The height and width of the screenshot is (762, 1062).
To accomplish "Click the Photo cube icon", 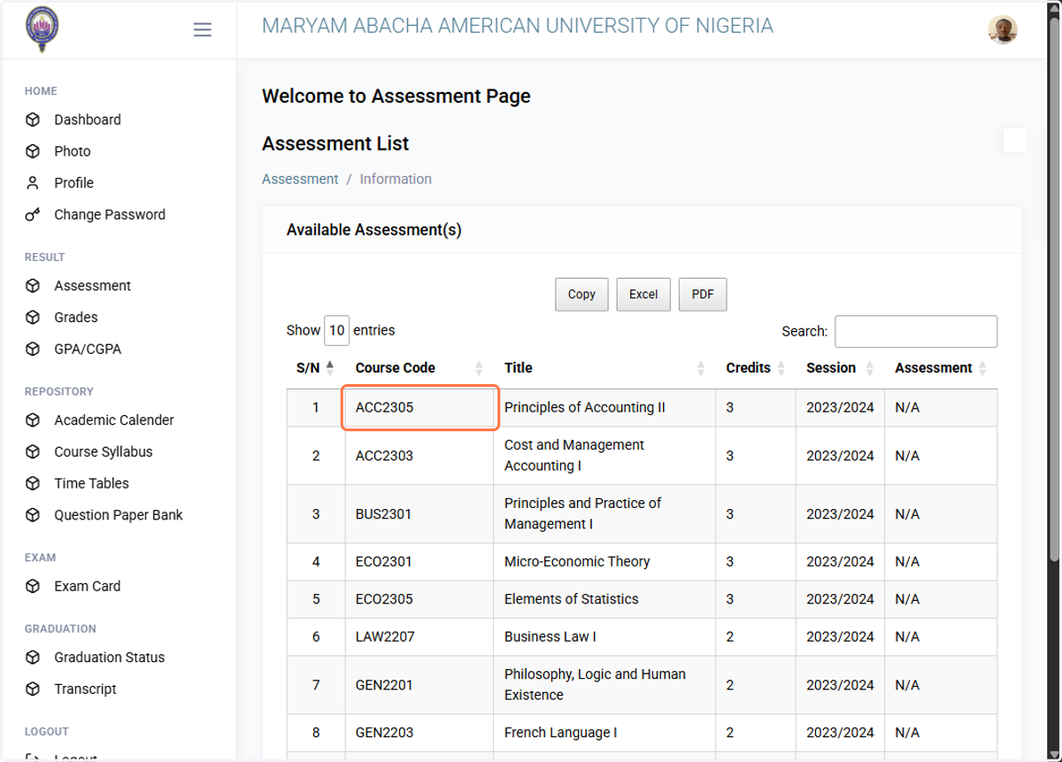I will [33, 151].
